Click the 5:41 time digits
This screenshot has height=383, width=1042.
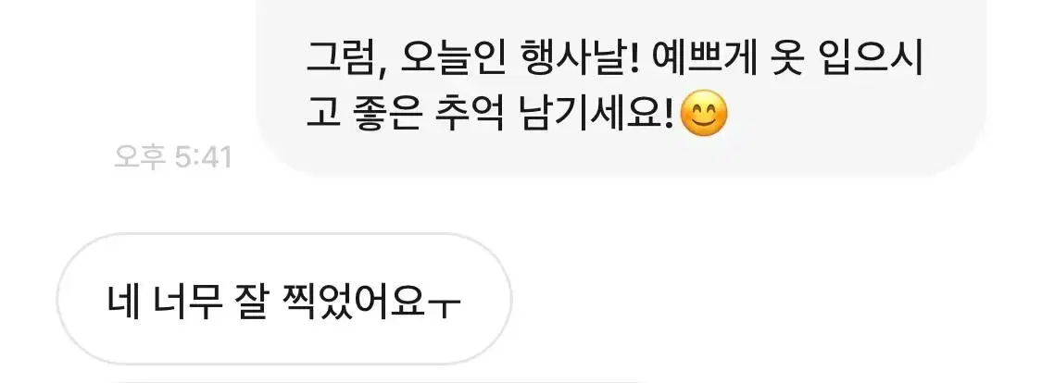(203, 157)
